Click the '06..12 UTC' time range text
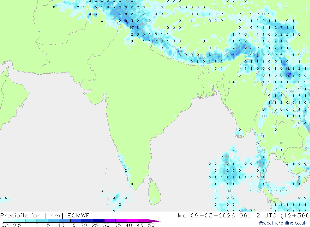The image size is (310, 227). (x=258, y=215)
